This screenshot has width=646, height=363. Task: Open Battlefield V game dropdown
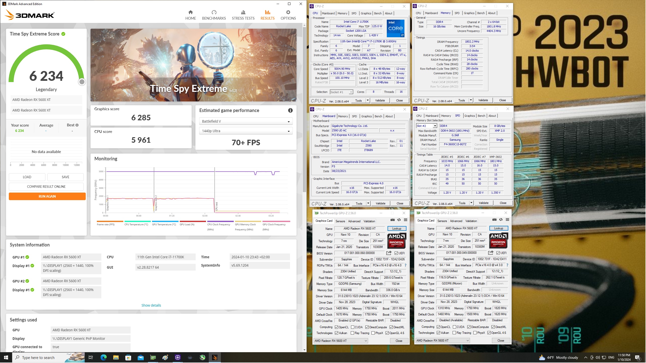246,122
